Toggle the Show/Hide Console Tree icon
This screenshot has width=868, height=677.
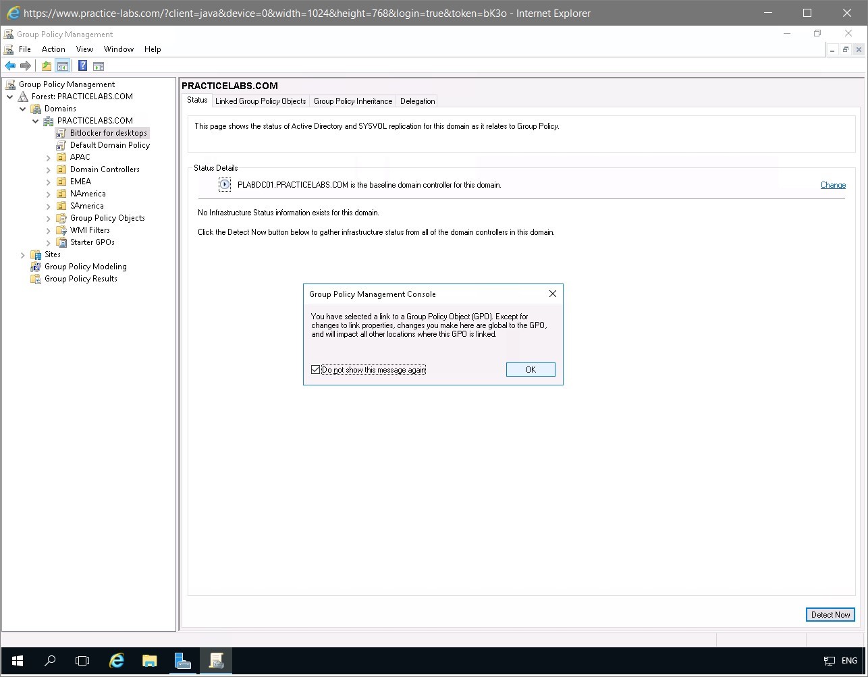62,65
